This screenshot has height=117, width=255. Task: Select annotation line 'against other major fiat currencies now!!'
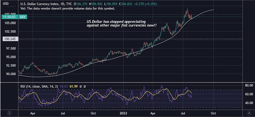tap(122, 25)
